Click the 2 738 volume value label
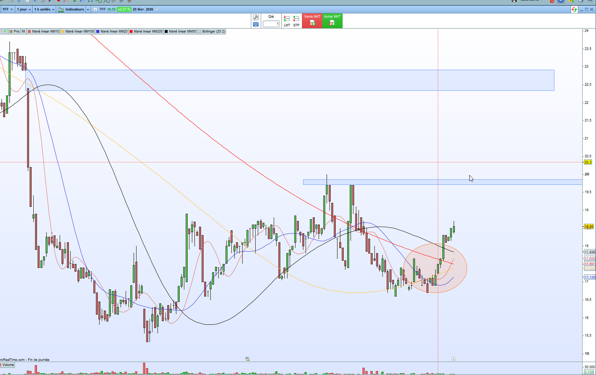The height and width of the screenshot is (375, 596). tap(589, 371)
